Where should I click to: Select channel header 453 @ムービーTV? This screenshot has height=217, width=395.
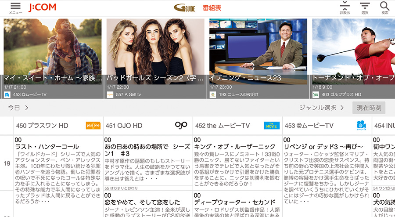tap(327, 126)
